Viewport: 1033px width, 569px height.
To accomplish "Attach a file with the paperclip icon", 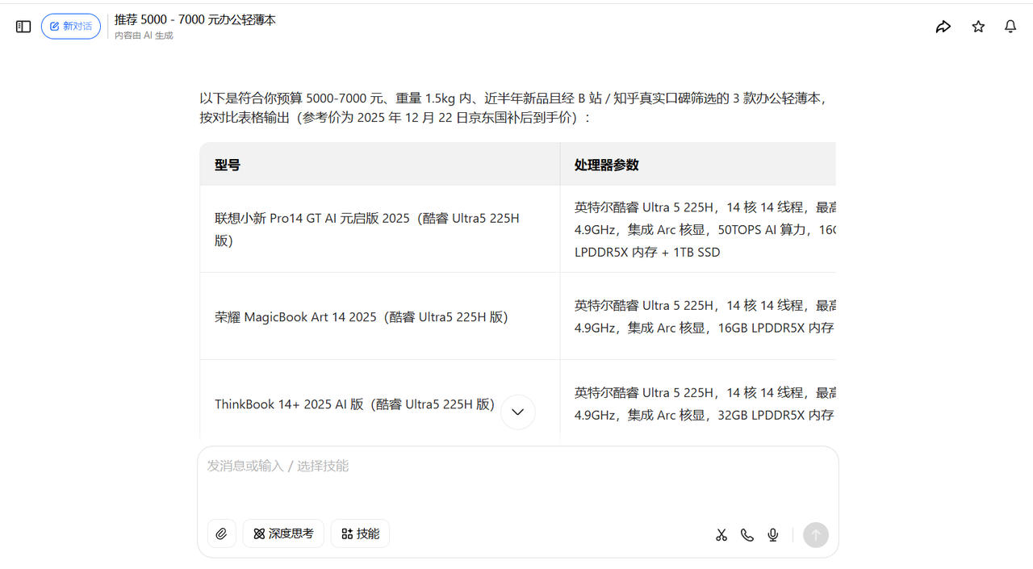I will (x=222, y=533).
